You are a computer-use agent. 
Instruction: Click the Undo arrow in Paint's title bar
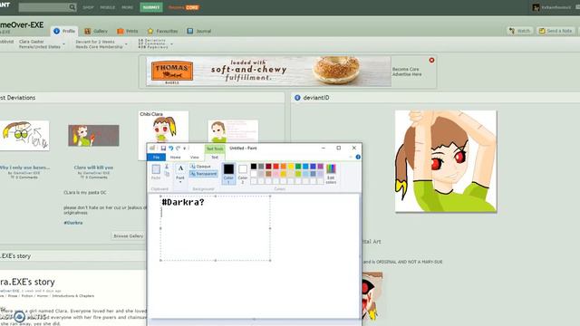171,149
